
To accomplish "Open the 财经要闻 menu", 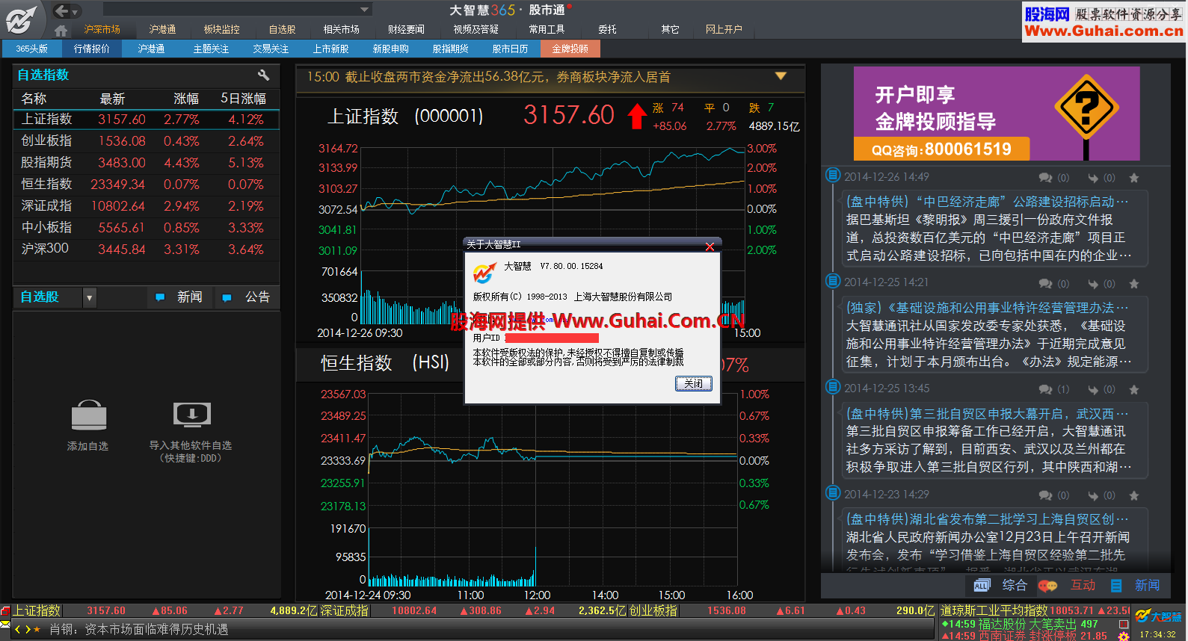I will click(406, 29).
